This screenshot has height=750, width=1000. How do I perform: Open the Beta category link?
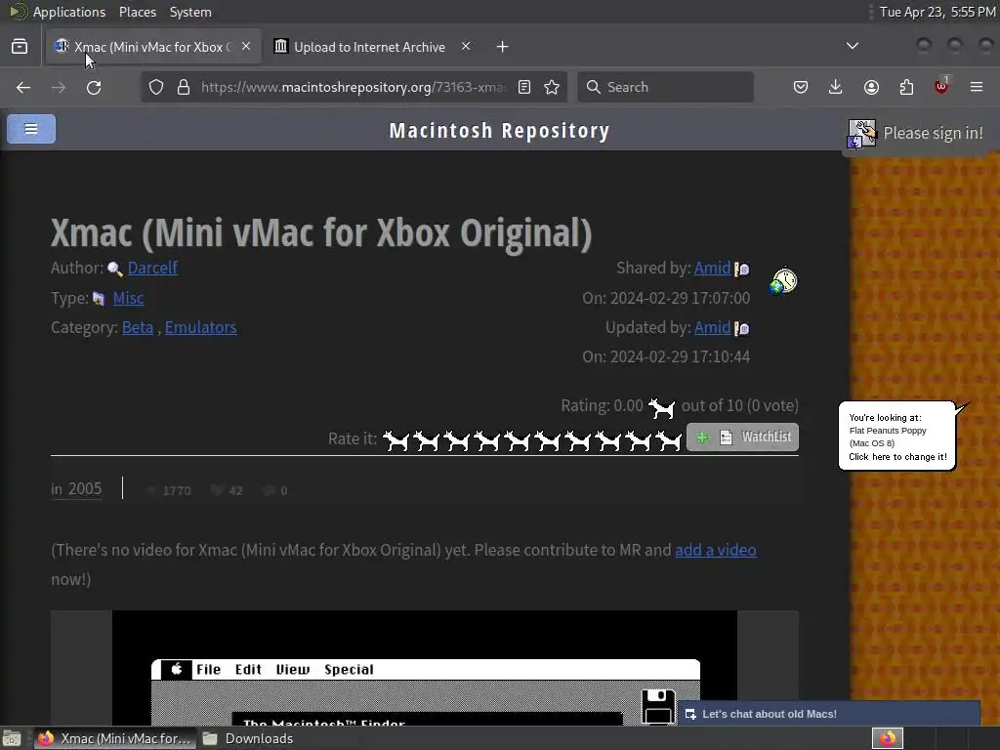[138, 327]
